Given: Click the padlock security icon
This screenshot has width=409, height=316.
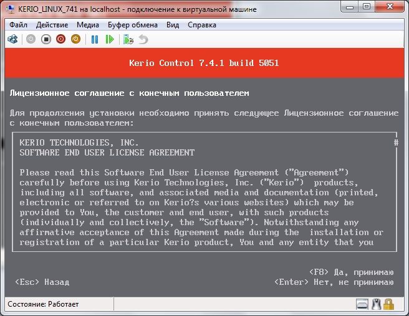Looking at the screenshot, I should 388,304.
